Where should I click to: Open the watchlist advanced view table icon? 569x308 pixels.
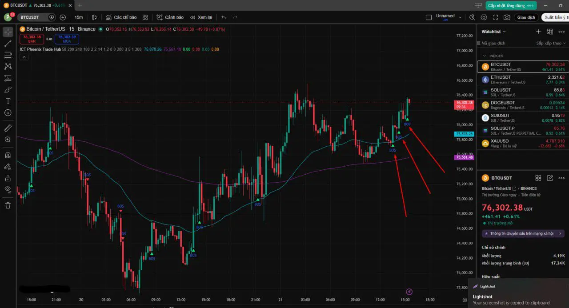click(550, 32)
